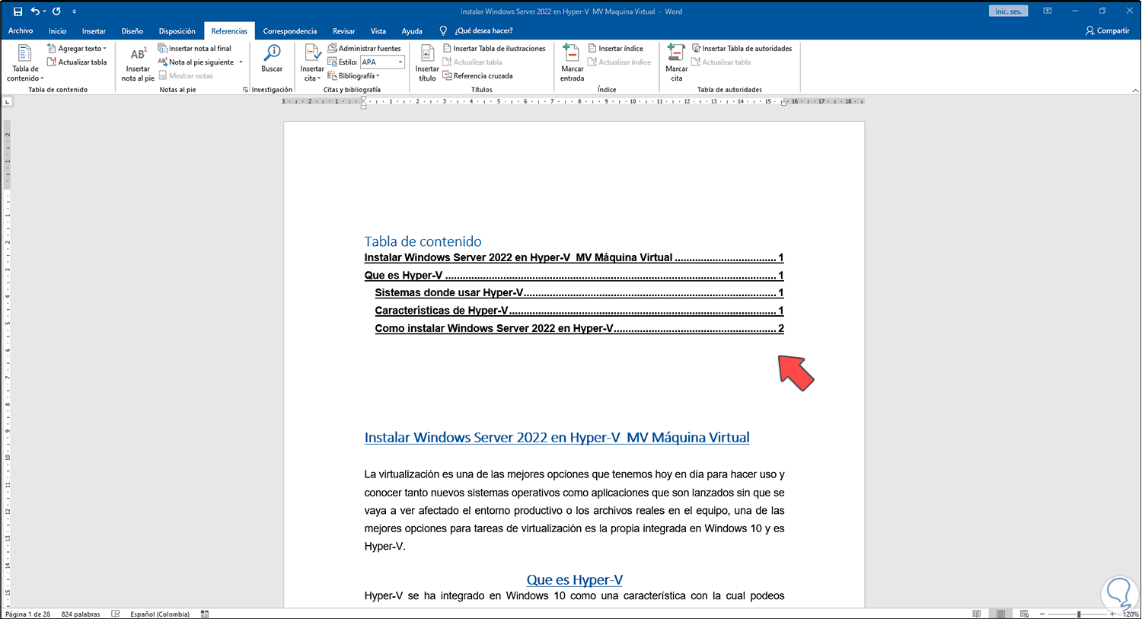
Task: Click the ribbon display options icon
Action: pyautogui.click(x=1048, y=11)
